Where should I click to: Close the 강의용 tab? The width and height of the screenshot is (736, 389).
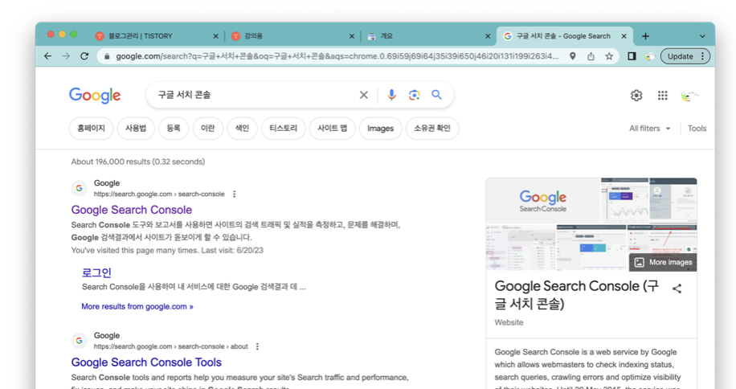(352, 36)
